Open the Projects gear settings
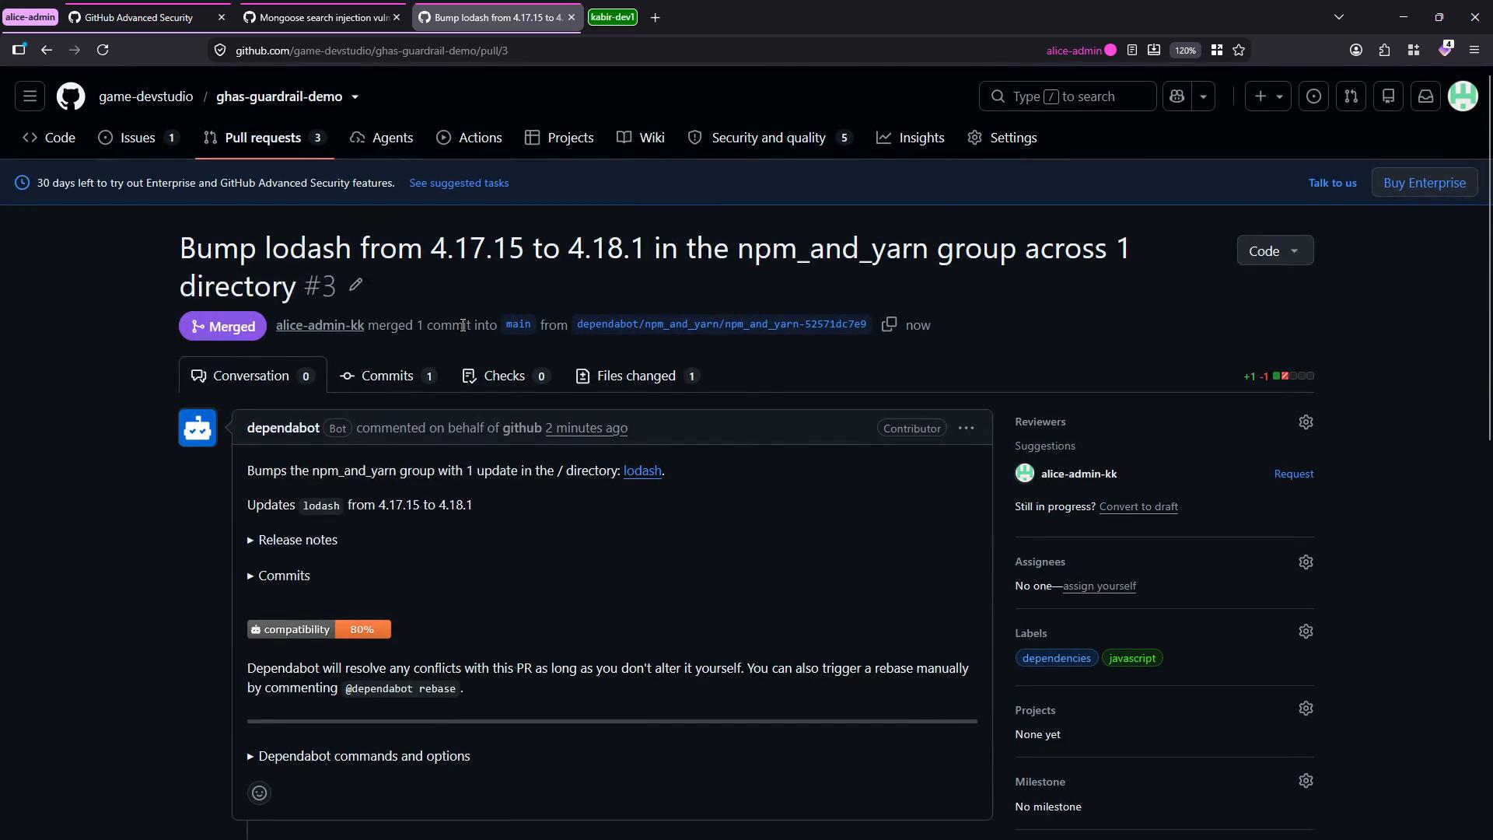 tap(1306, 709)
